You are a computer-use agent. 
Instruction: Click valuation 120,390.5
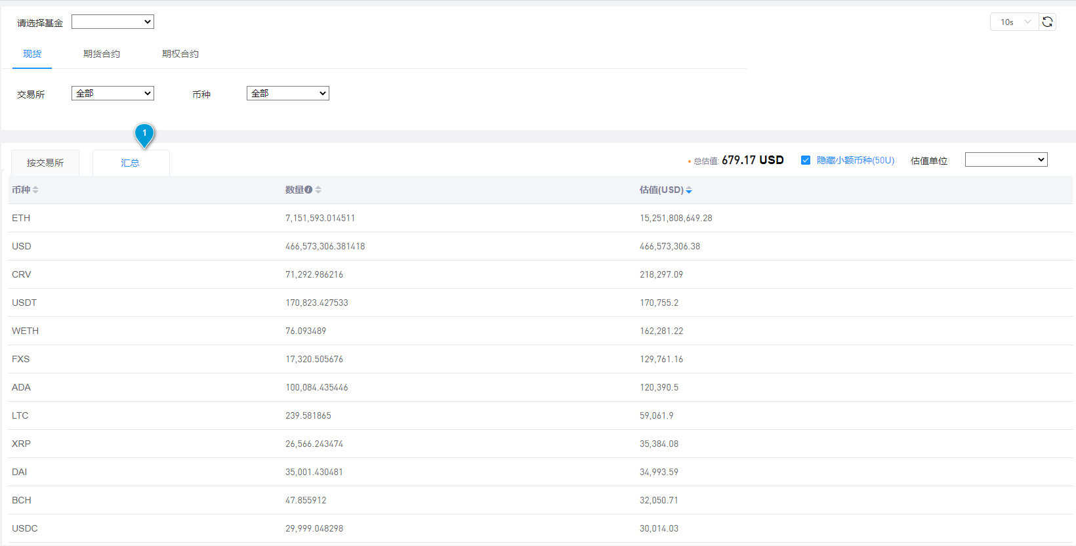(x=659, y=387)
